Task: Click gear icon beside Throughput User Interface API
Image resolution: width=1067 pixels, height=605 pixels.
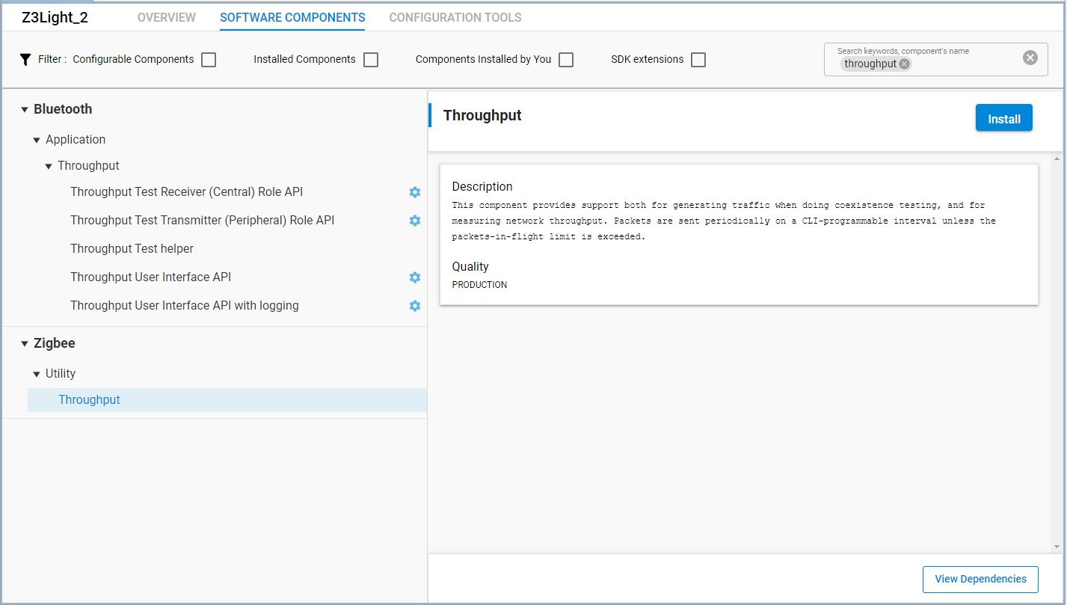Action: pyautogui.click(x=415, y=277)
